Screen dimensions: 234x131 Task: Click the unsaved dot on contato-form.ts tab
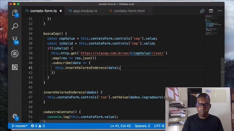coord(61,11)
